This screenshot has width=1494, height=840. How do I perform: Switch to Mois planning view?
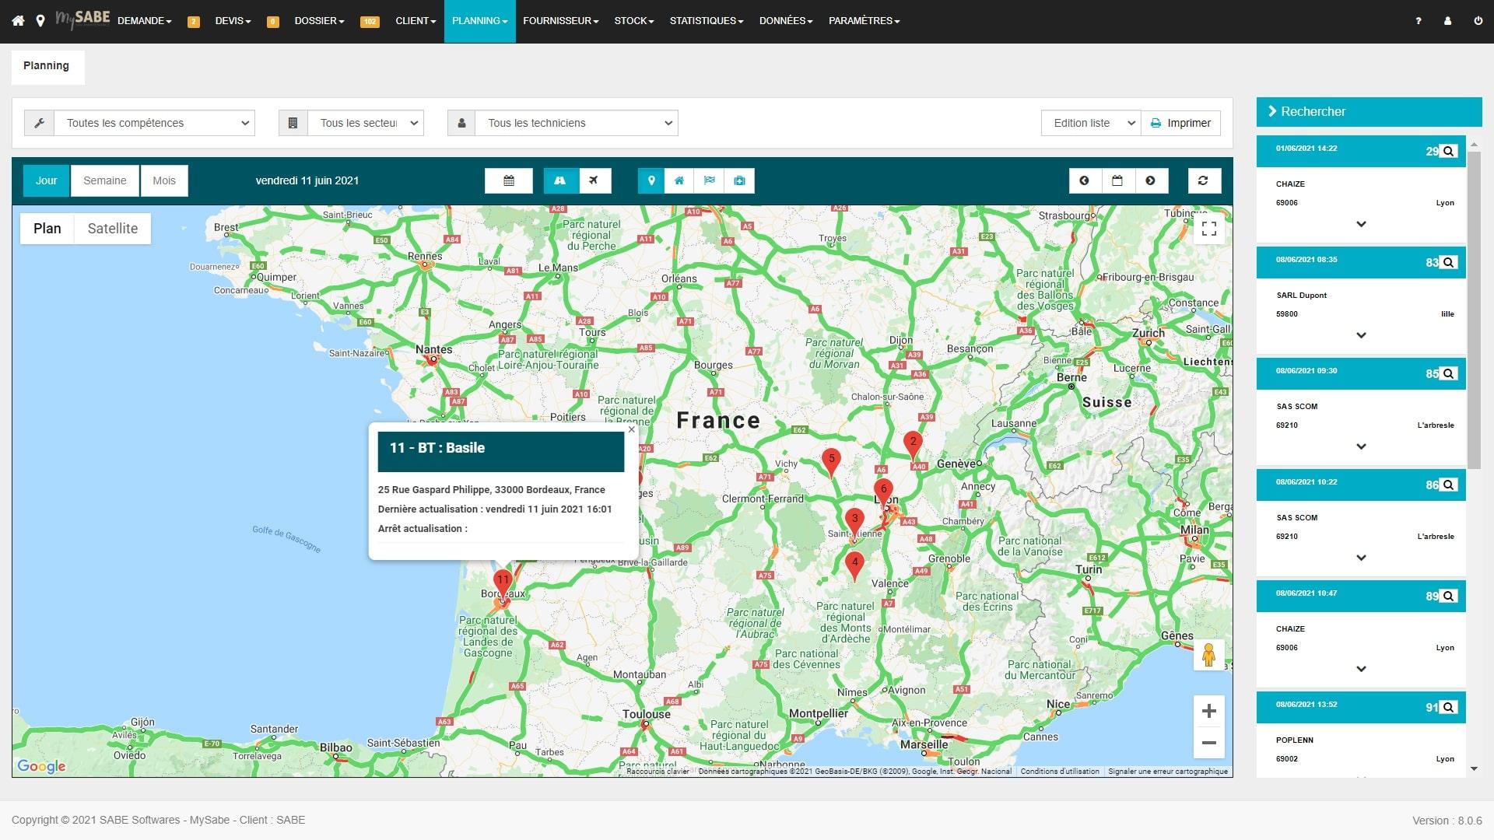tap(163, 180)
